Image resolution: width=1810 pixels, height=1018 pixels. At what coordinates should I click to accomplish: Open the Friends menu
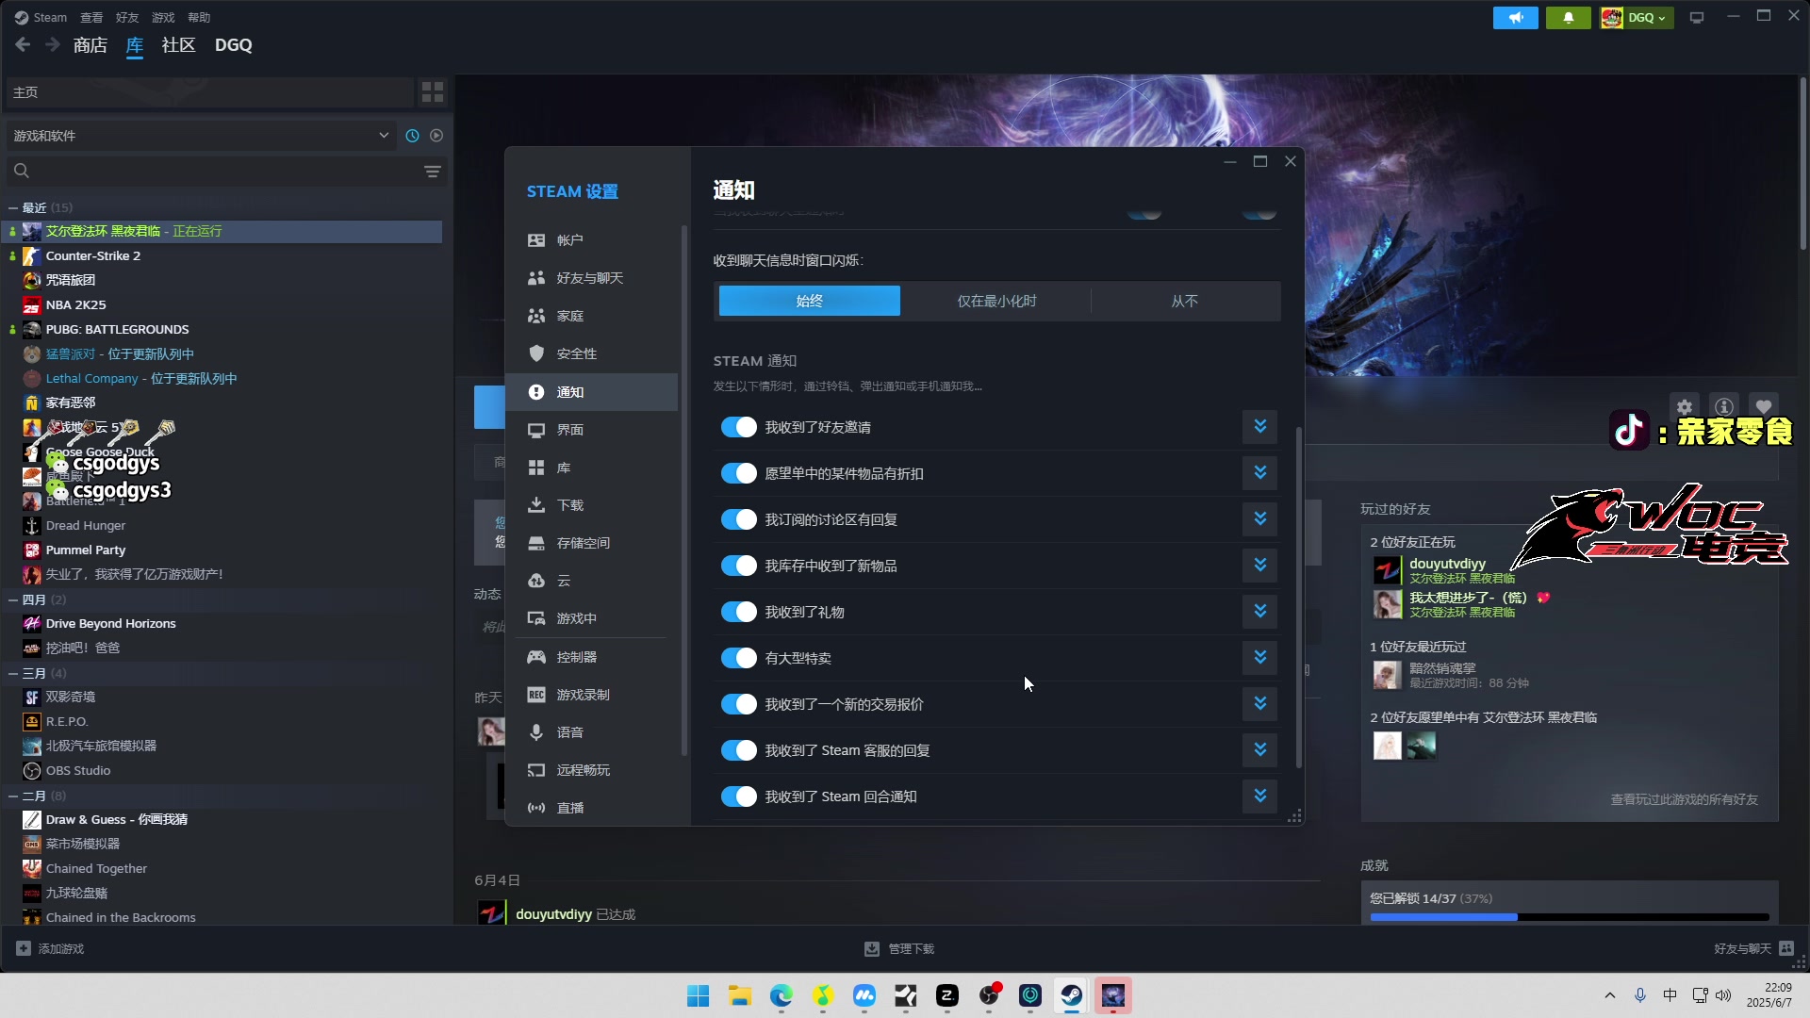[x=127, y=17]
